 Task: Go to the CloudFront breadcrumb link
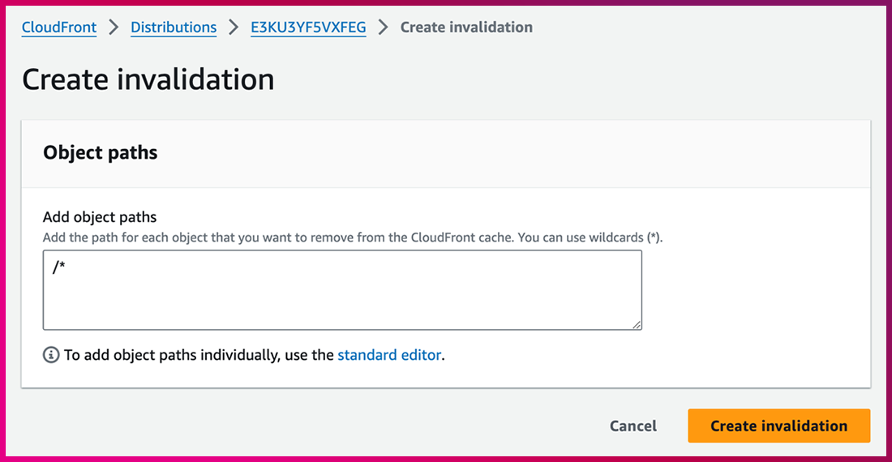click(59, 28)
